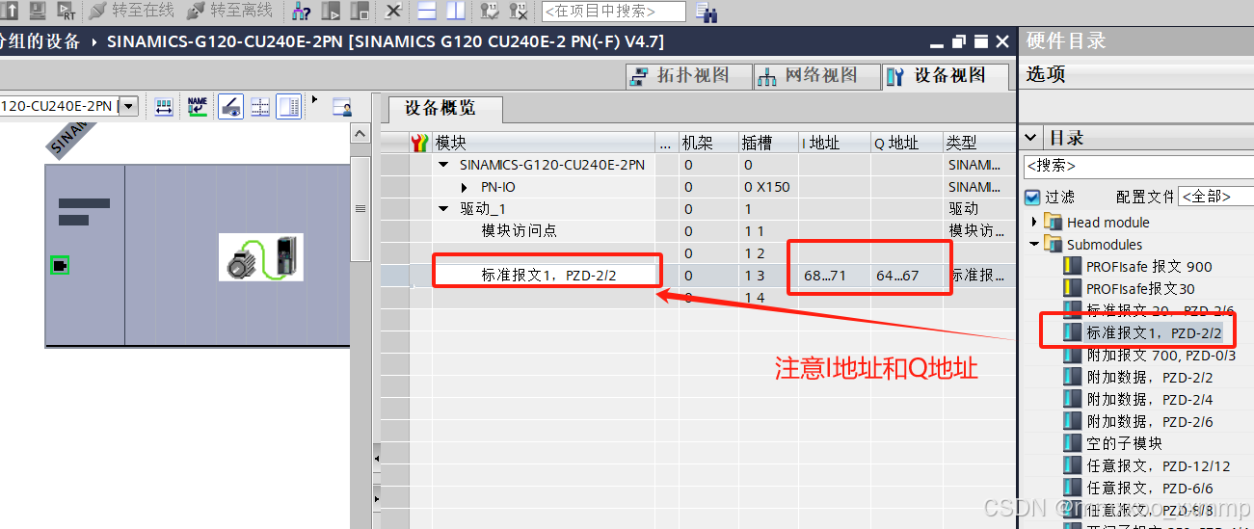Expand the PN-IO row
Image resolution: width=1254 pixels, height=529 pixels.
pos(465,187)
